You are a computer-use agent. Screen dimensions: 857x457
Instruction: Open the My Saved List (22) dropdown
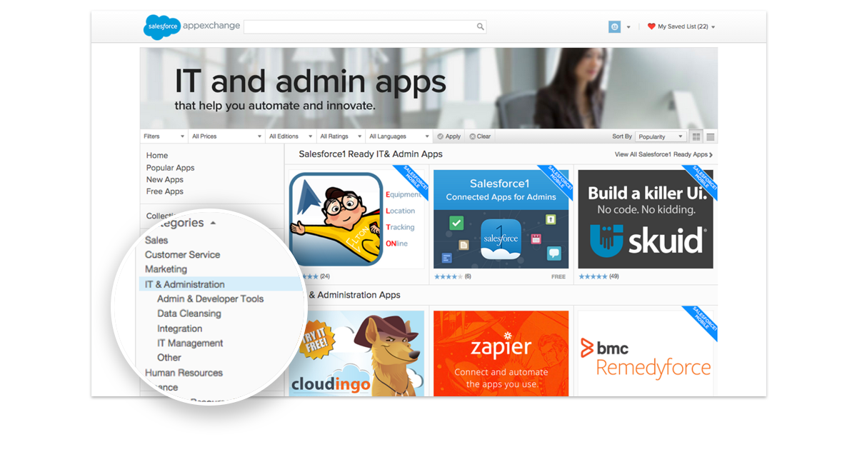686,27
